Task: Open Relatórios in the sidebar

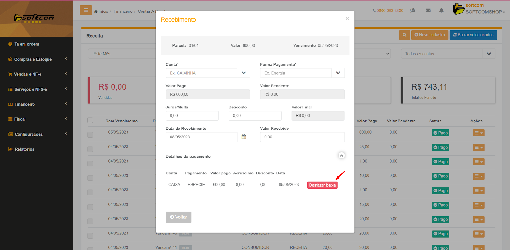Action: (24, 149)
